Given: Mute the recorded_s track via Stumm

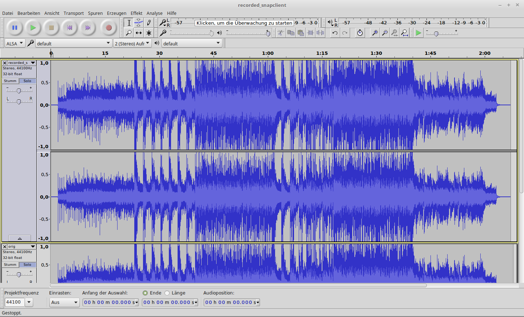Looking at the screenshot, I should [10, 81].
